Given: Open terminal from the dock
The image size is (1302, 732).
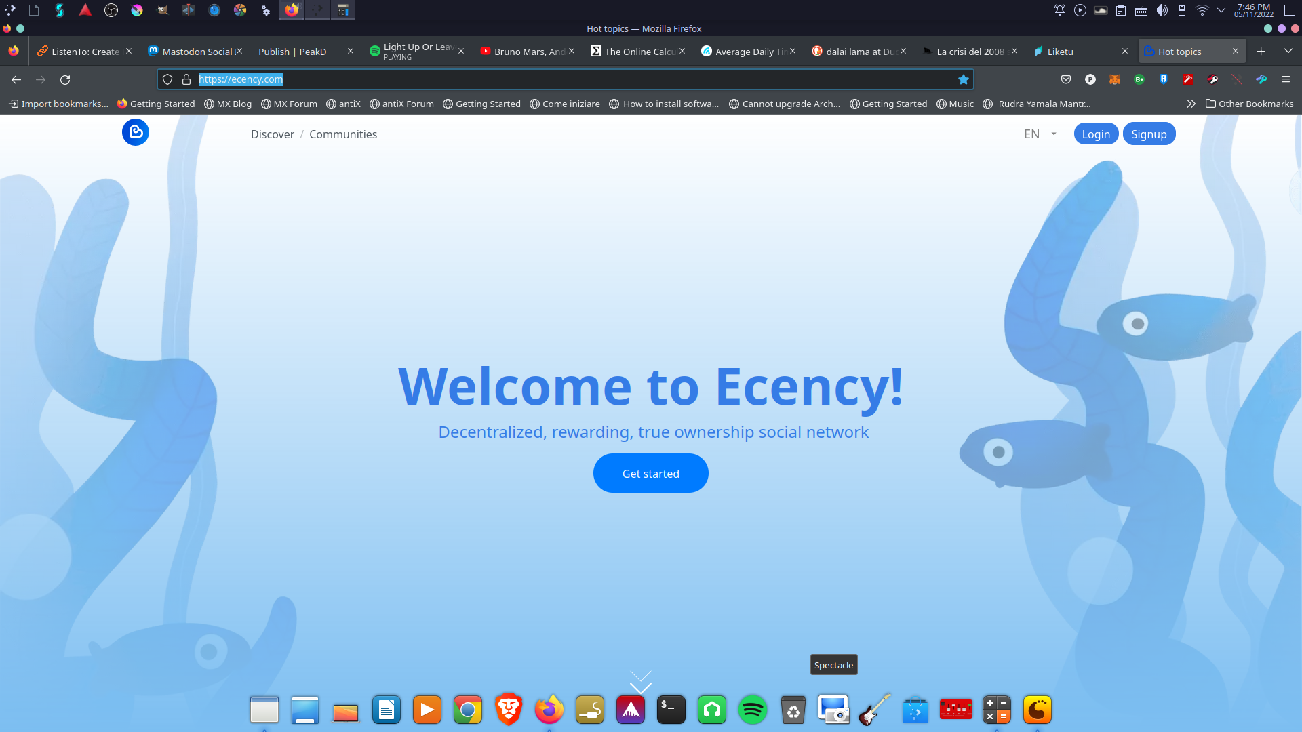Looking at the screenshot, I should coord(671,710).
